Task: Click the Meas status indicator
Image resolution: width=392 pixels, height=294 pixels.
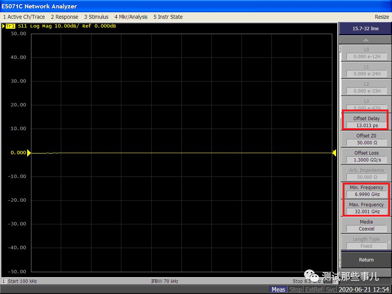Action: (278, 289)
